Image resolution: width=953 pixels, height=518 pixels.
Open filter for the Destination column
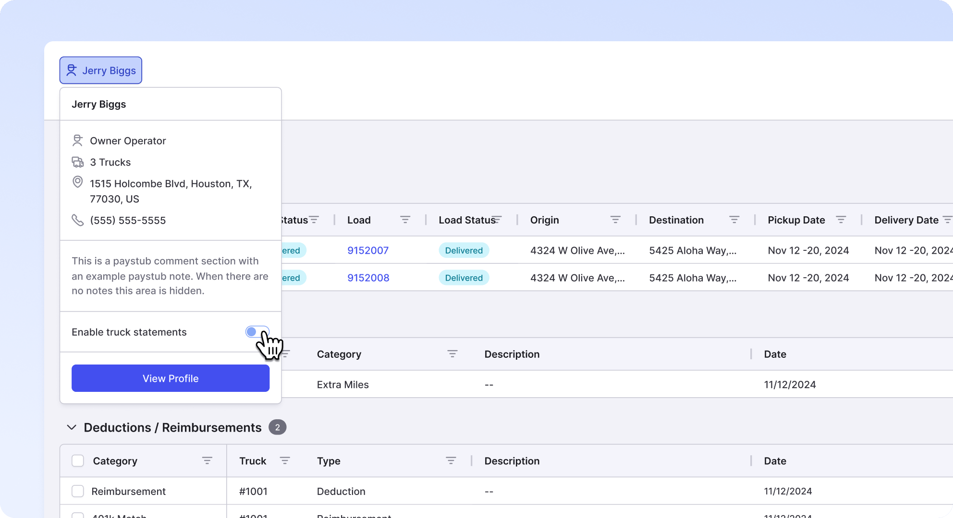click(734, 220)
